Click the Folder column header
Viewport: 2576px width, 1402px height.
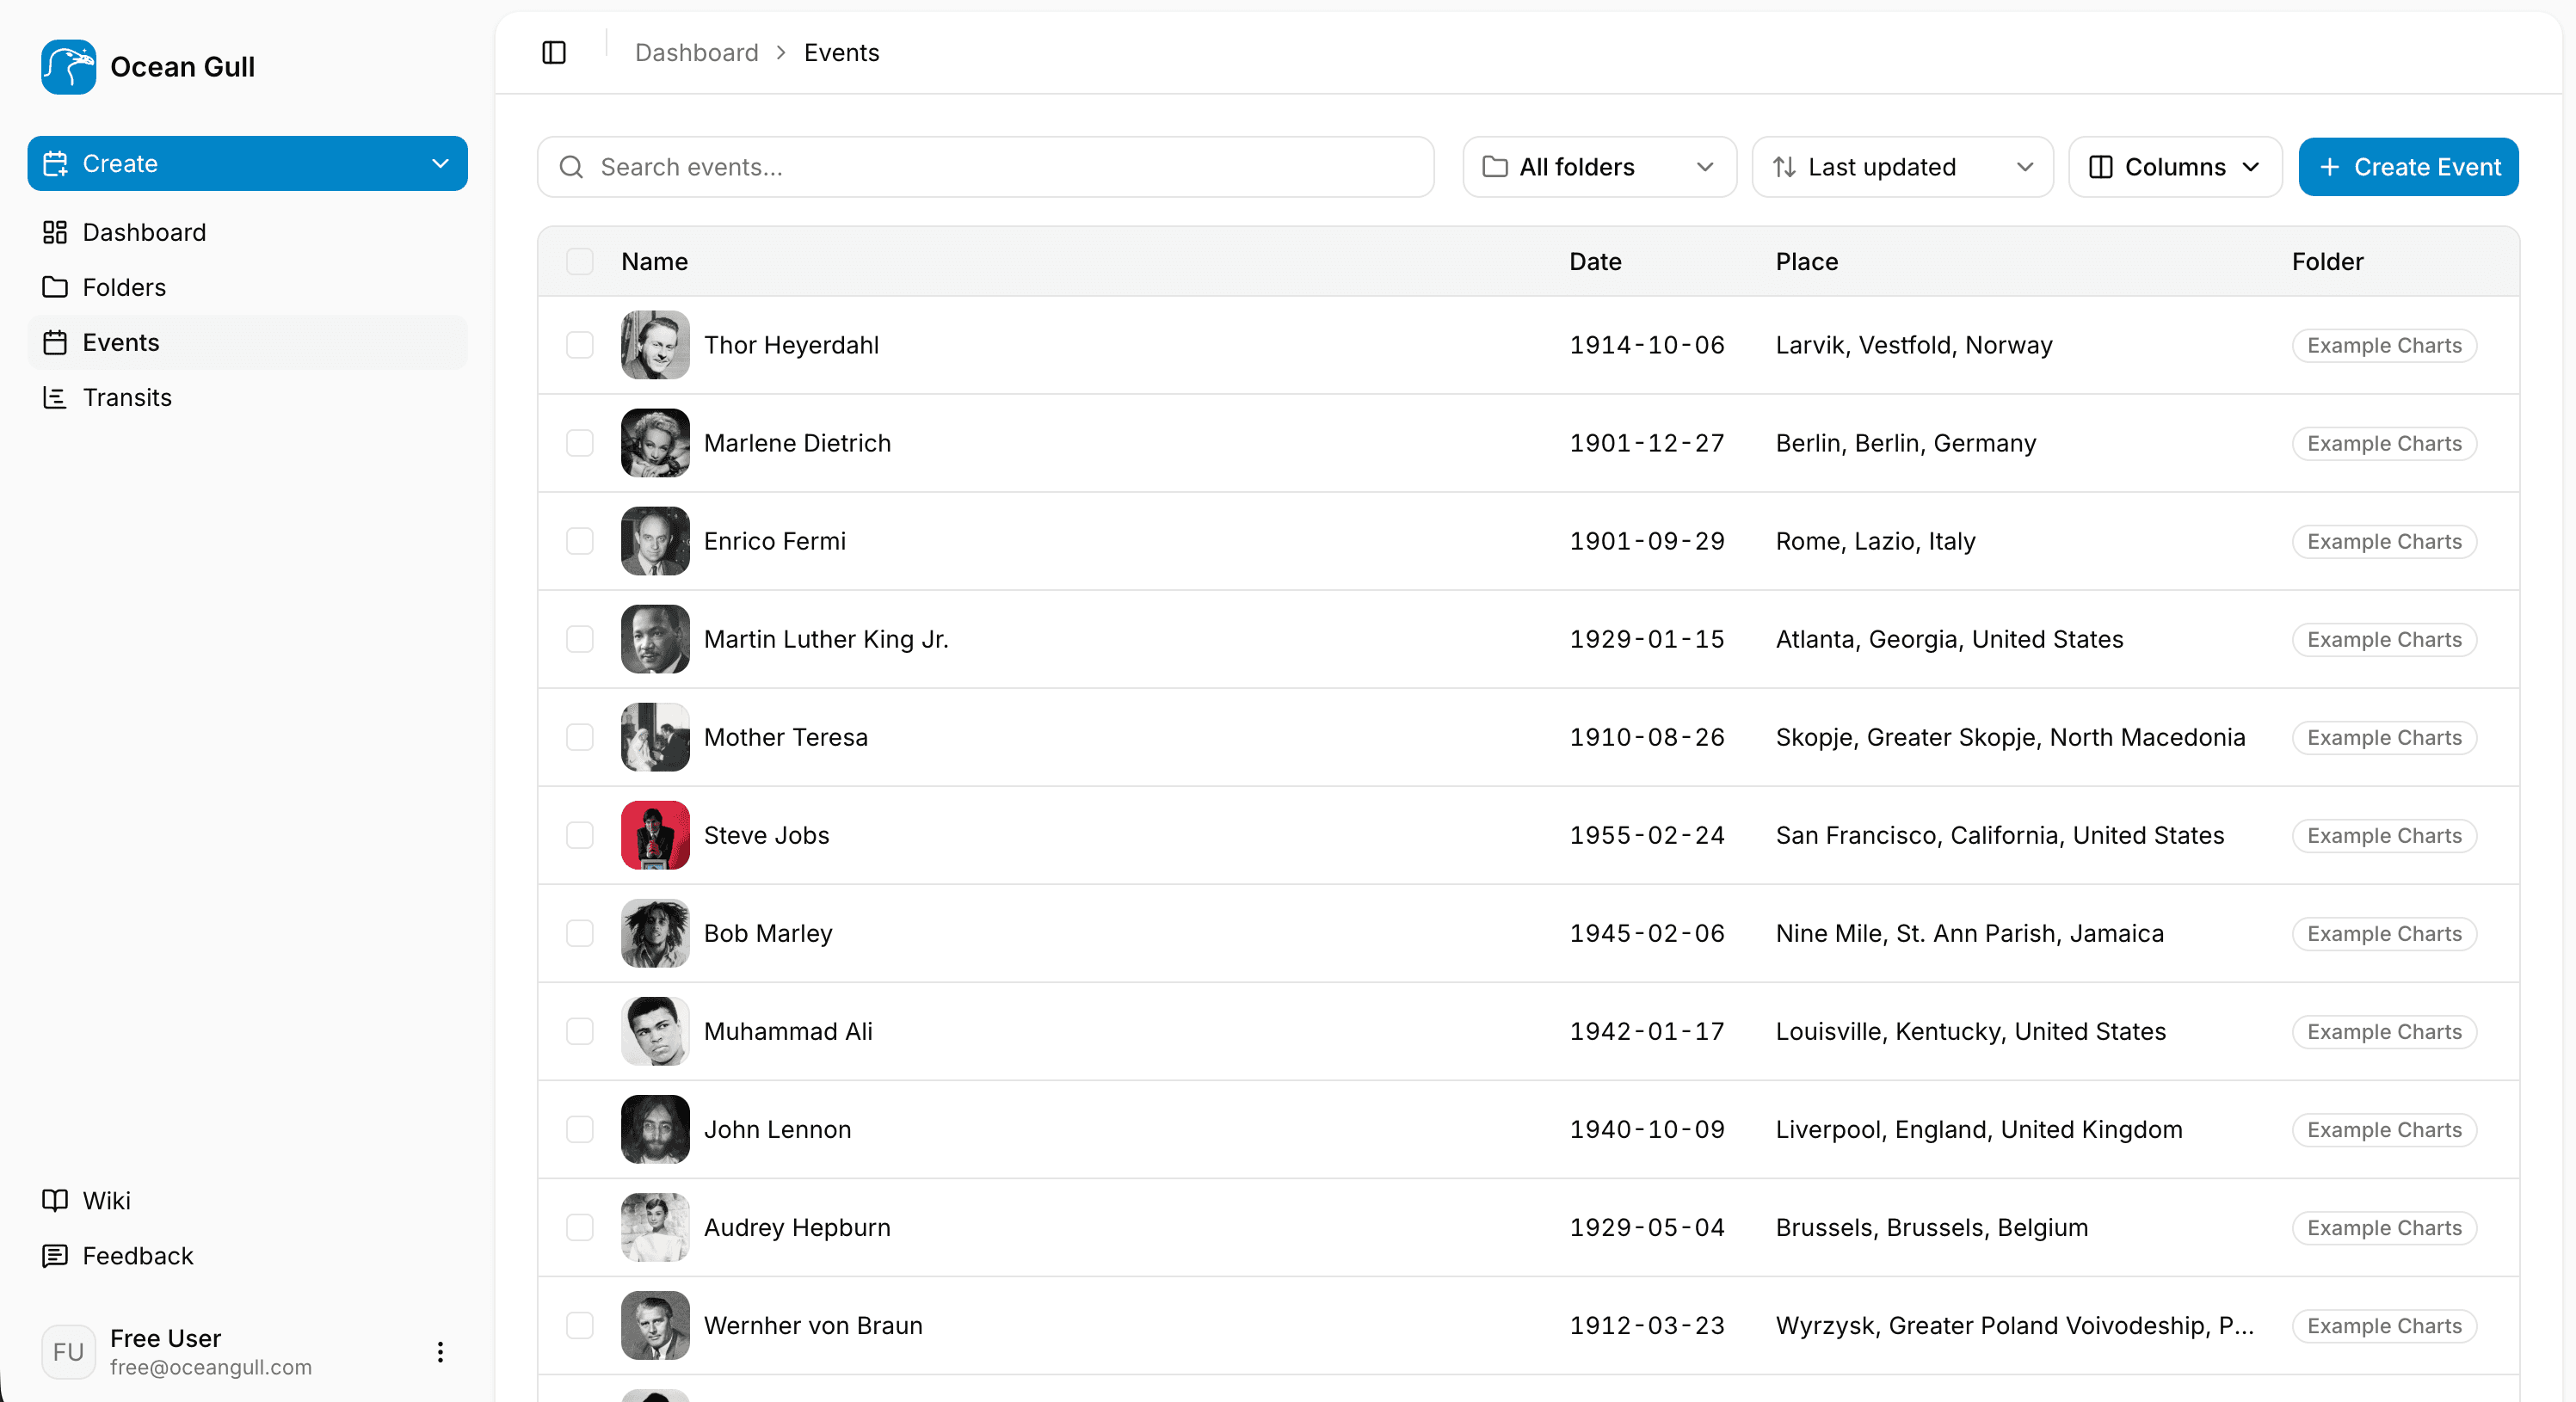(x=2327, y=261)
